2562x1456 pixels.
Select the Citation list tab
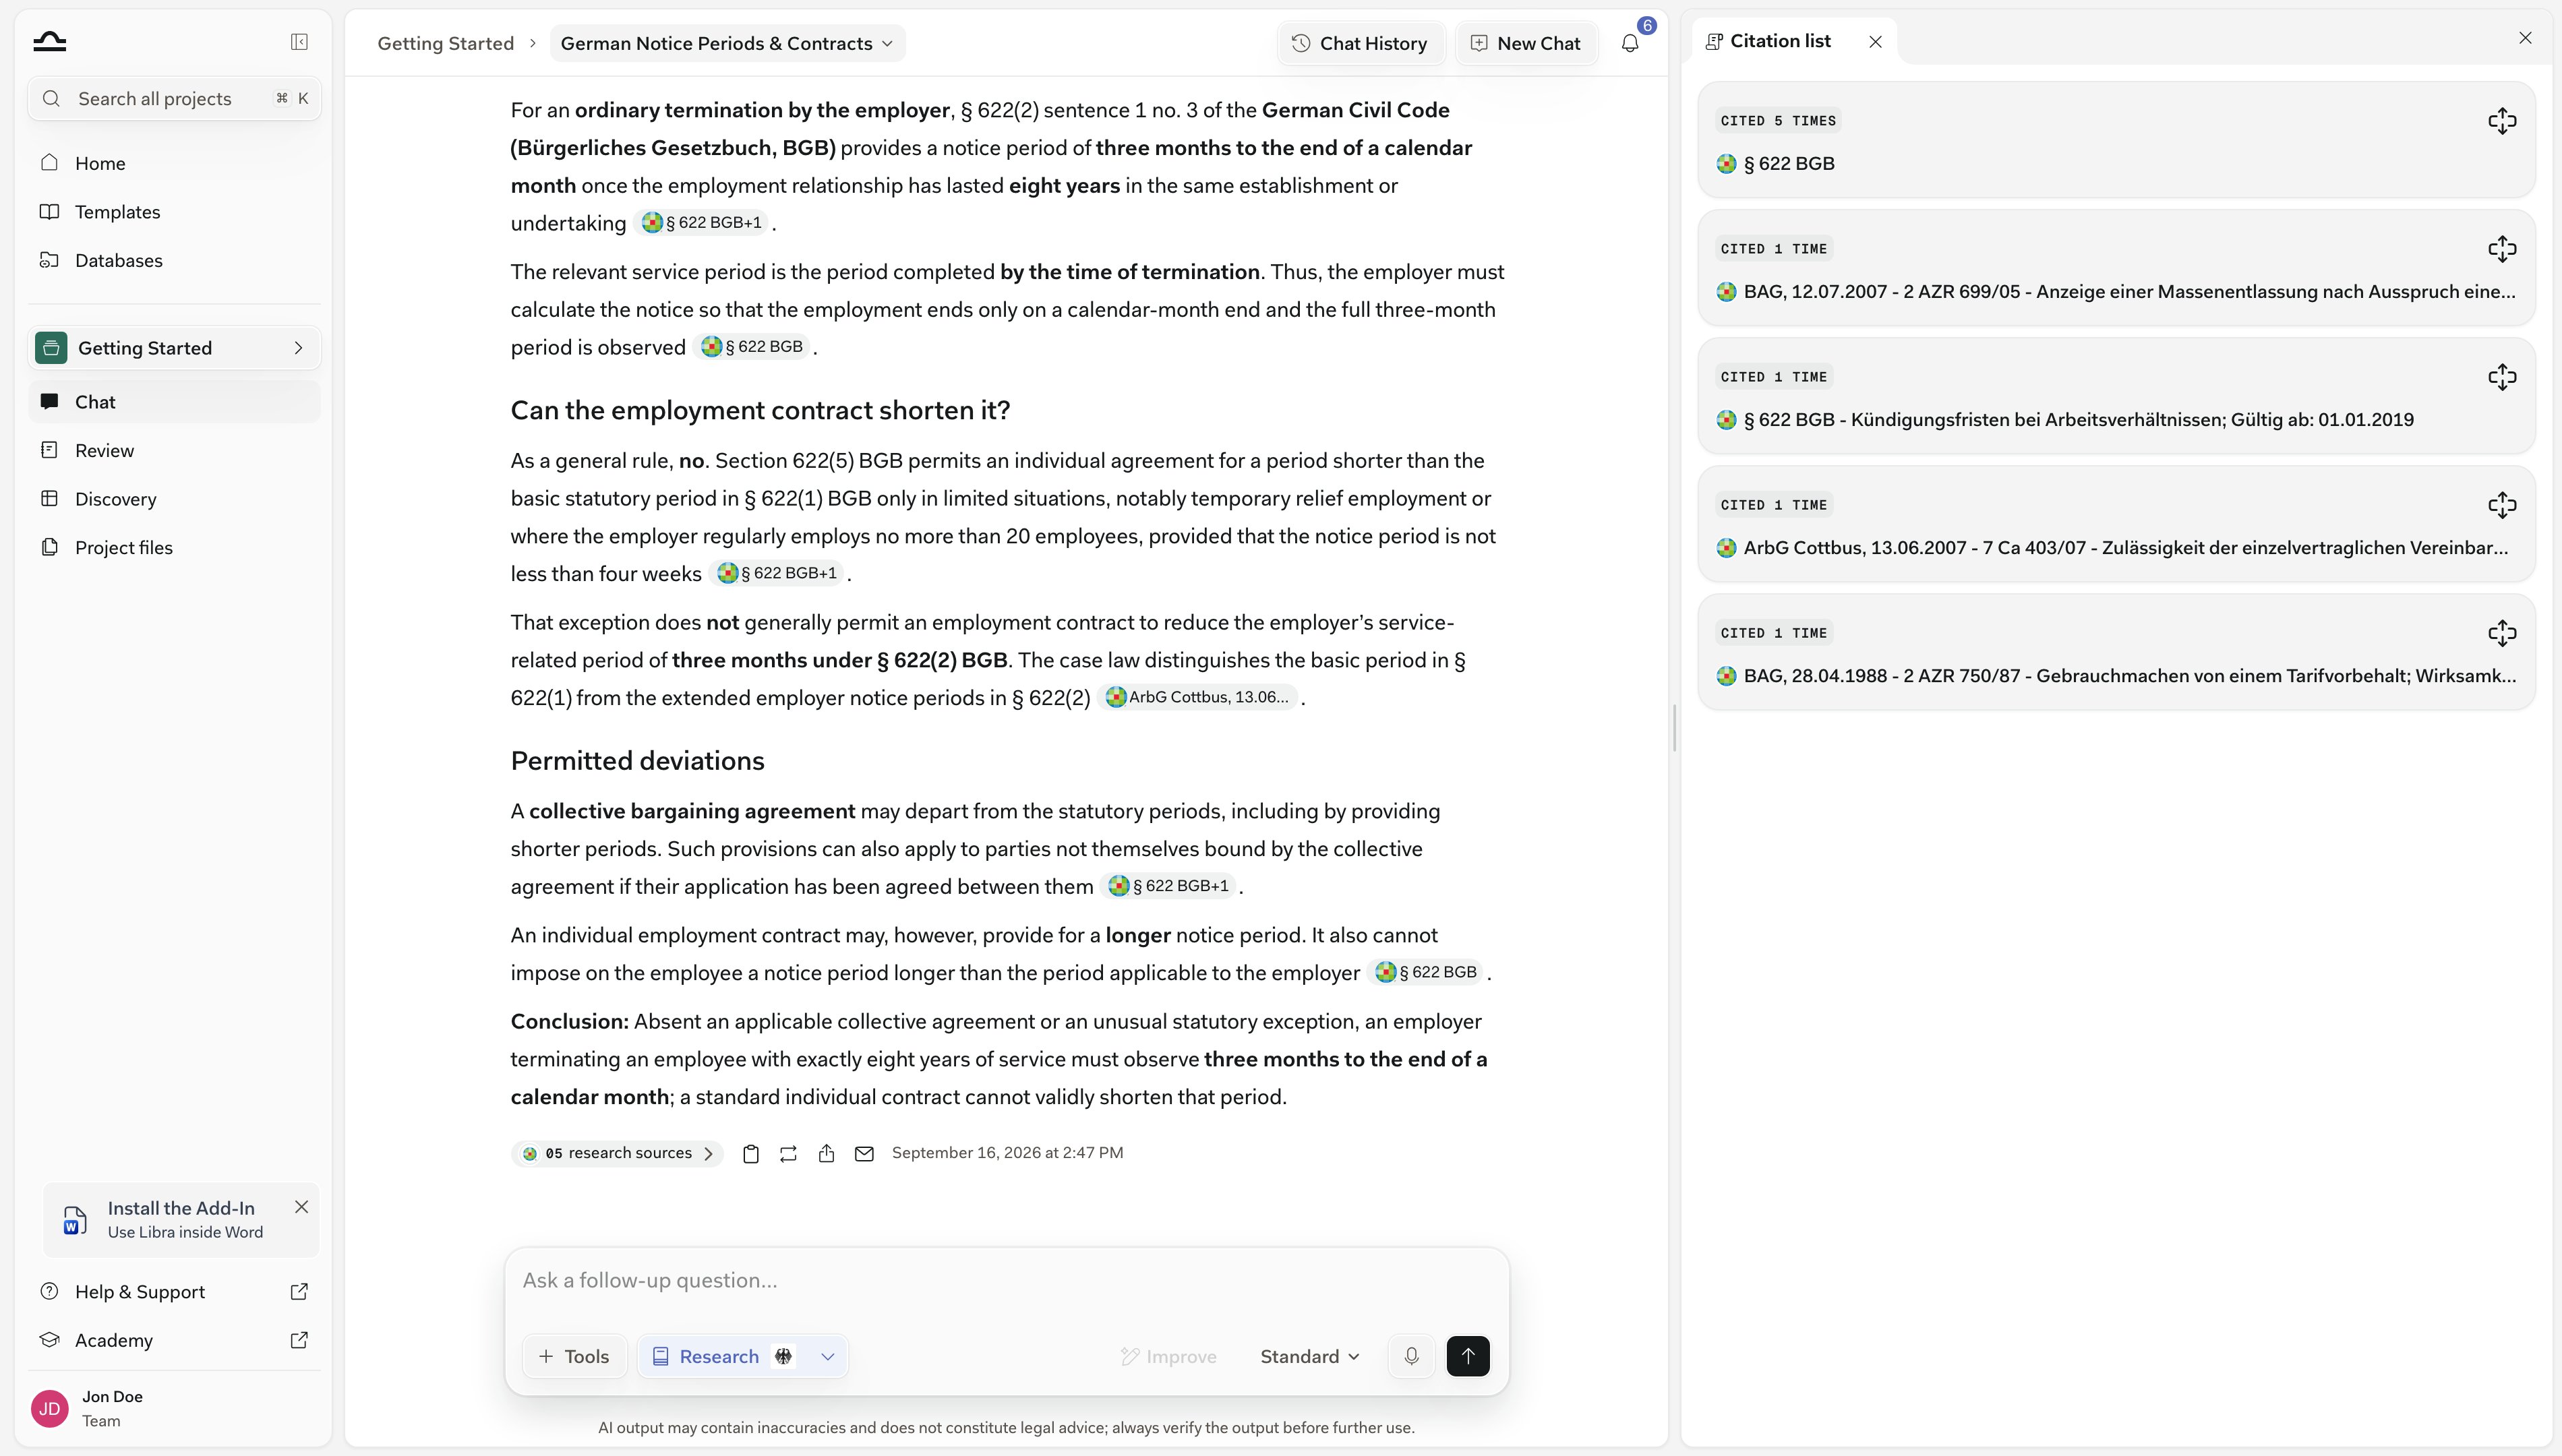point(1768,41)
